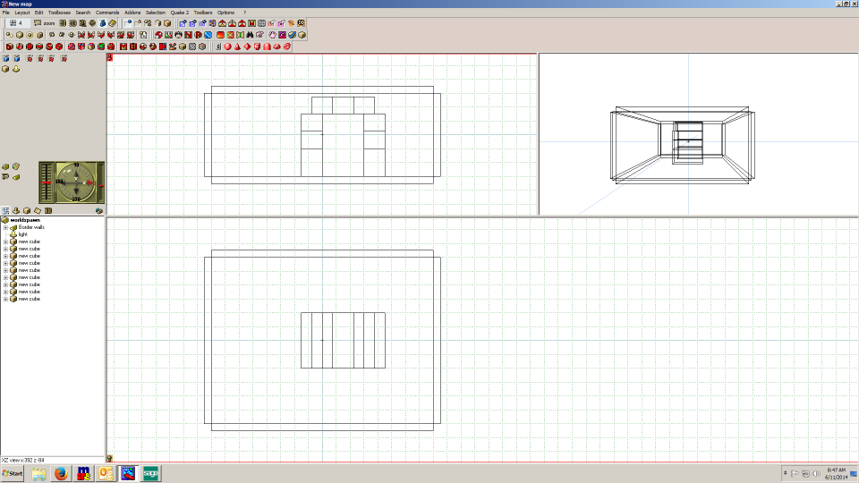Open the Toolboxes menu
The width and height of the screenshot is (859, 483).
click(59, 13)
